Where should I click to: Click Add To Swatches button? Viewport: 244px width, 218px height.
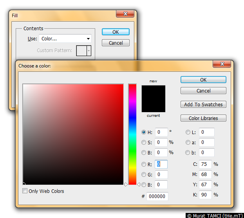[x=203, y=105]
